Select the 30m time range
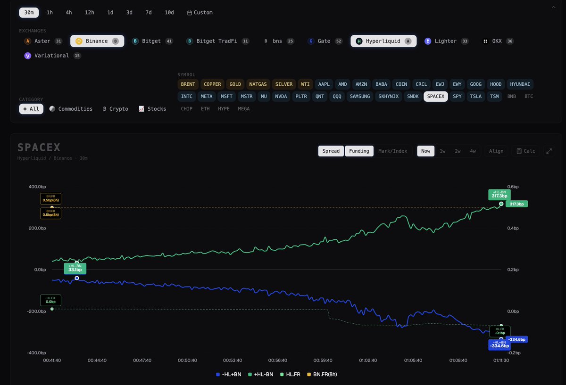The width and height of the screenshot is (566, 385). click(29, 12)
